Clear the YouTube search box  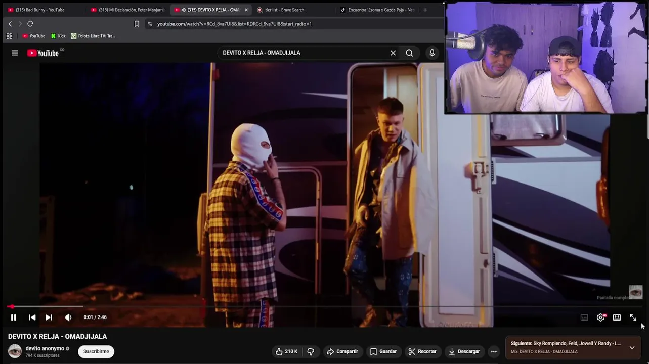point(393,53)
